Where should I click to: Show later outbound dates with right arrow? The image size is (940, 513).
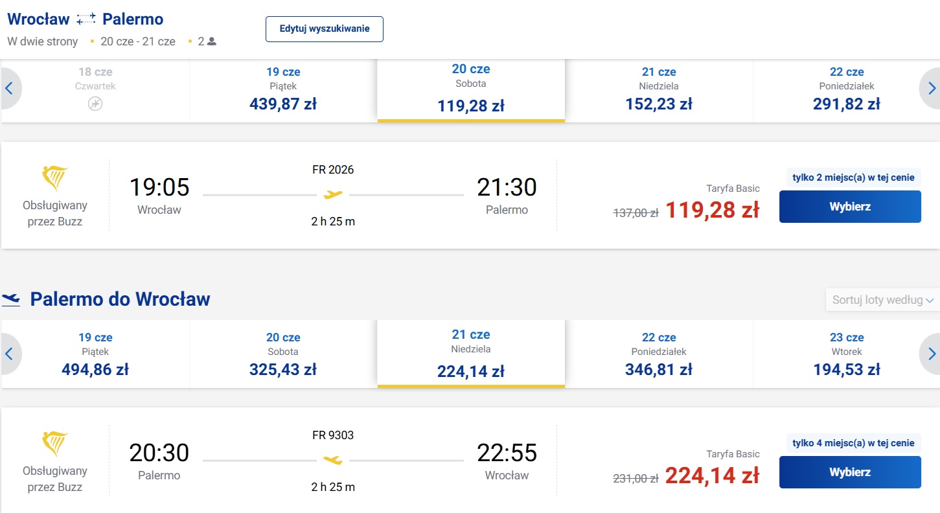[931, 88]
